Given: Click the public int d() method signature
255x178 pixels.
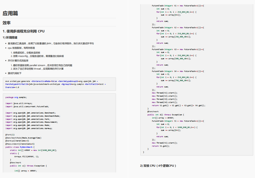Looking at the screenshot, I should tap(166, 115).
